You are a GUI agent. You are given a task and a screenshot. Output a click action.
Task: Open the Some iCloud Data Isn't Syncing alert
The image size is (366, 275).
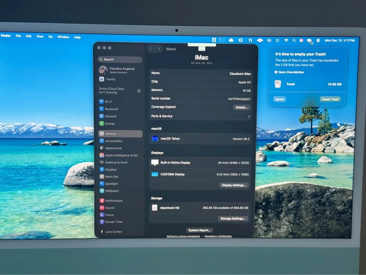120,91
